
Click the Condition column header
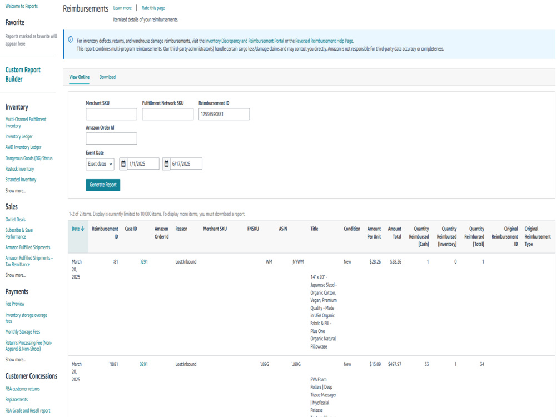tap(352, 229)
